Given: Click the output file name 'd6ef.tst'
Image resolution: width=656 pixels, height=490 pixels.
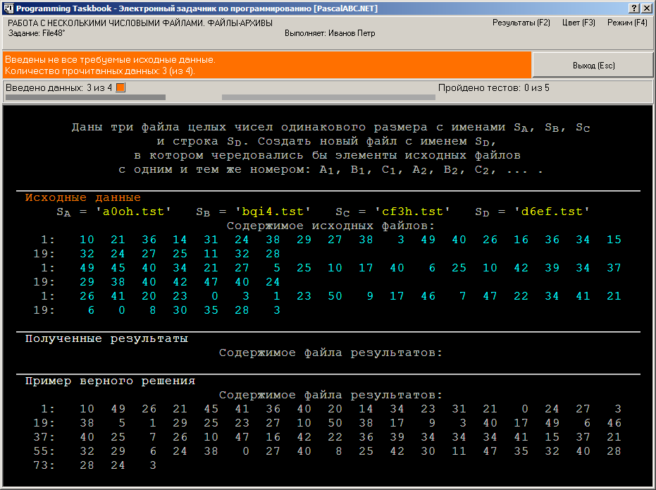Looking at the screenshot, I should (x=552, y=212).
